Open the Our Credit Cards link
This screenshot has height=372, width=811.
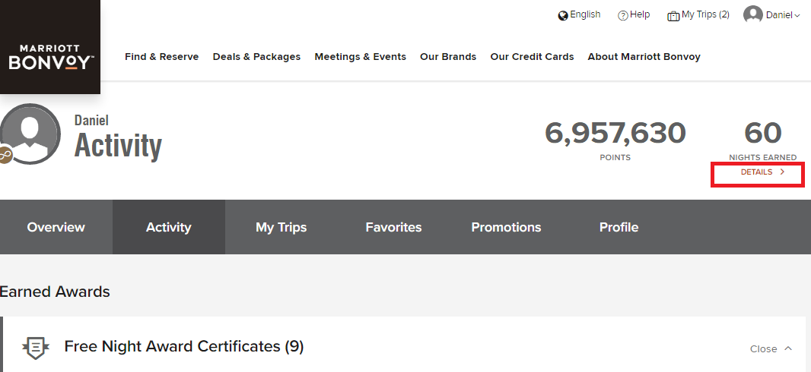532,57
